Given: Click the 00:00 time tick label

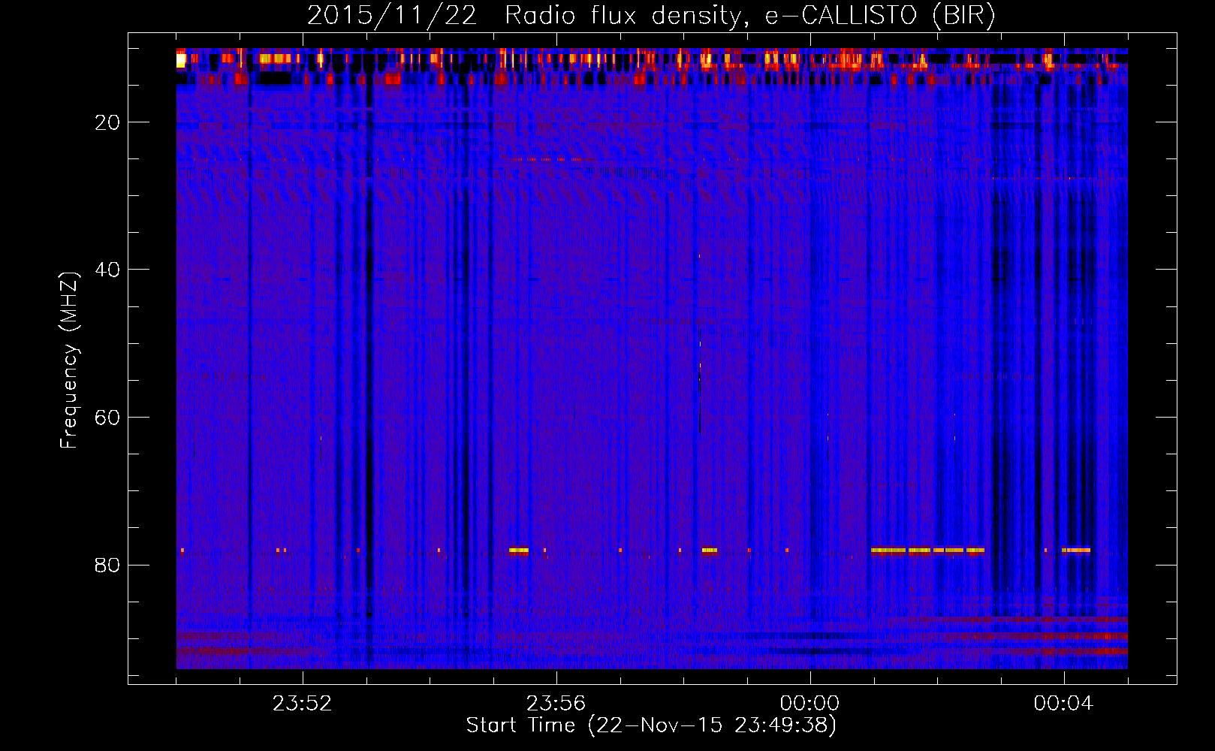Looking at the screenshot, I should (x=809, y=704).
